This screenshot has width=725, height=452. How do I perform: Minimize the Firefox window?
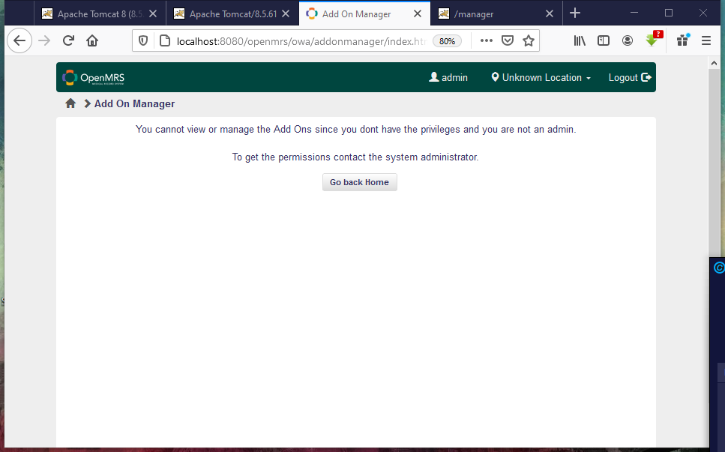tap(634, 13)
